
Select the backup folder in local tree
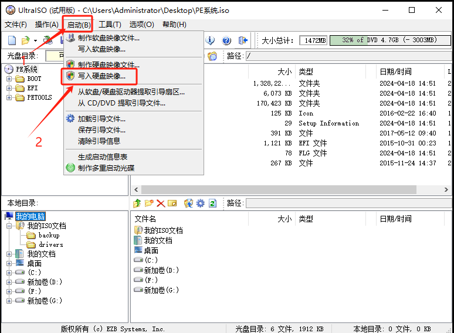49,235
